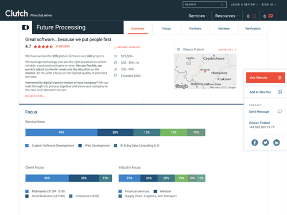
Task: Expand the chevron next to 34 Reviews
Action: coord(72,46)
